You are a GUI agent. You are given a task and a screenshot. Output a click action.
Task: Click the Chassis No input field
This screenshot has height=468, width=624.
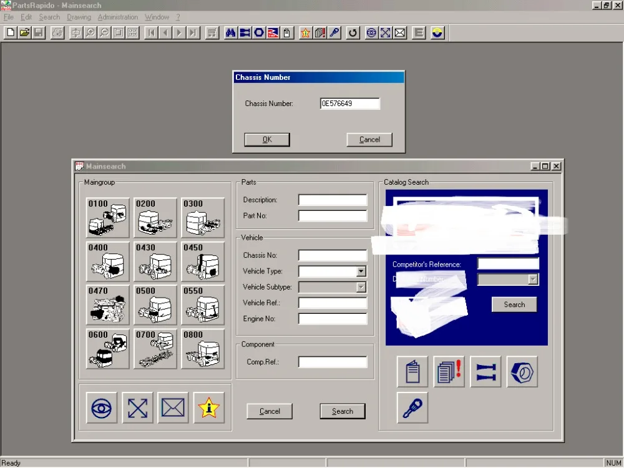click(x=333, y=255)
